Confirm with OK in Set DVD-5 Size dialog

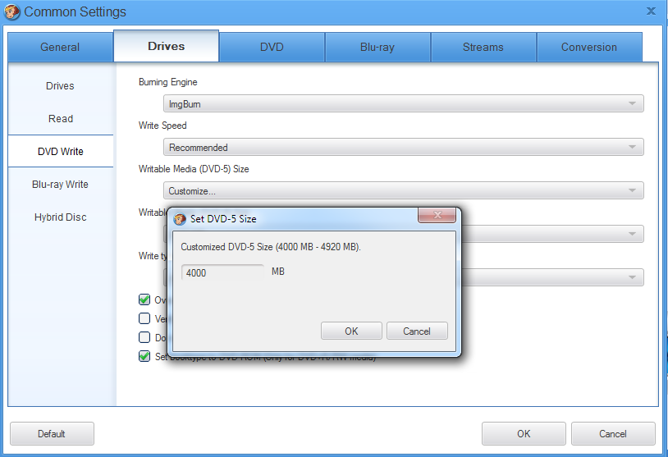tap(351, 331)
